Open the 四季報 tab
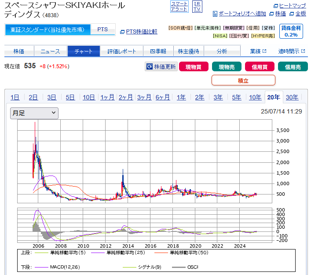The width and height of the screenshot is (311, 275). point(158,51)
